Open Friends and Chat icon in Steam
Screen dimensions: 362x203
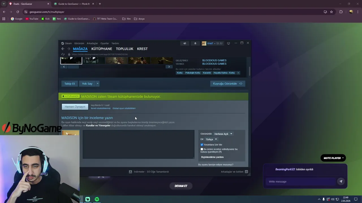(x=246, y=172)
